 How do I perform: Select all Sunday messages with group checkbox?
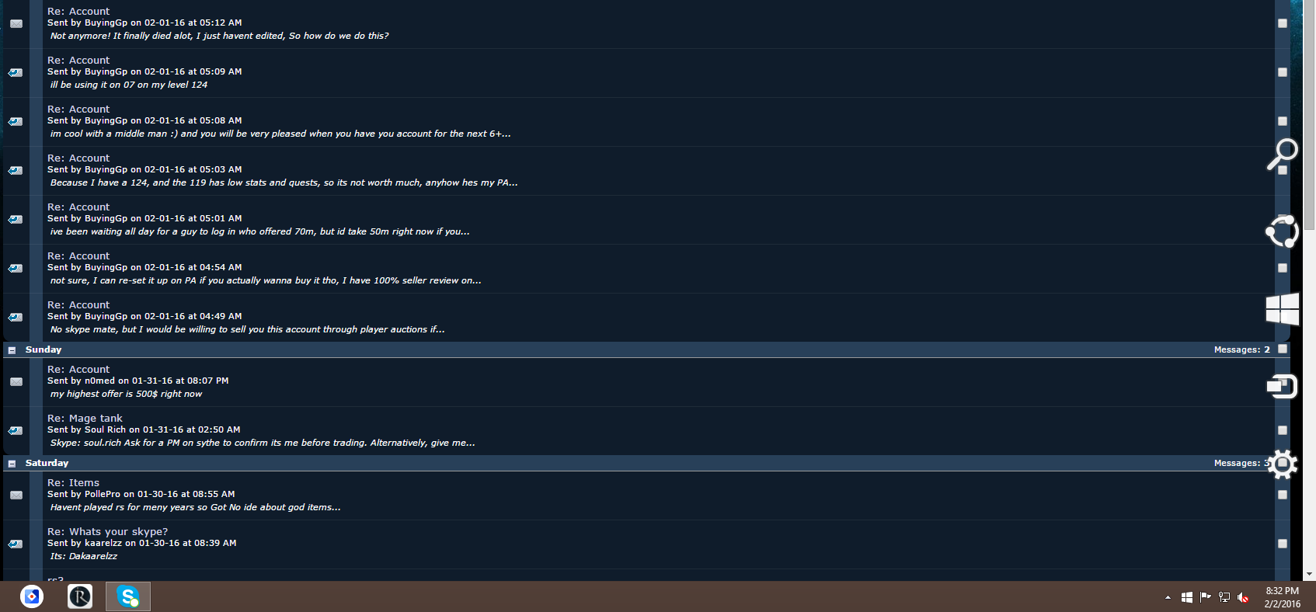point(1283,349)
